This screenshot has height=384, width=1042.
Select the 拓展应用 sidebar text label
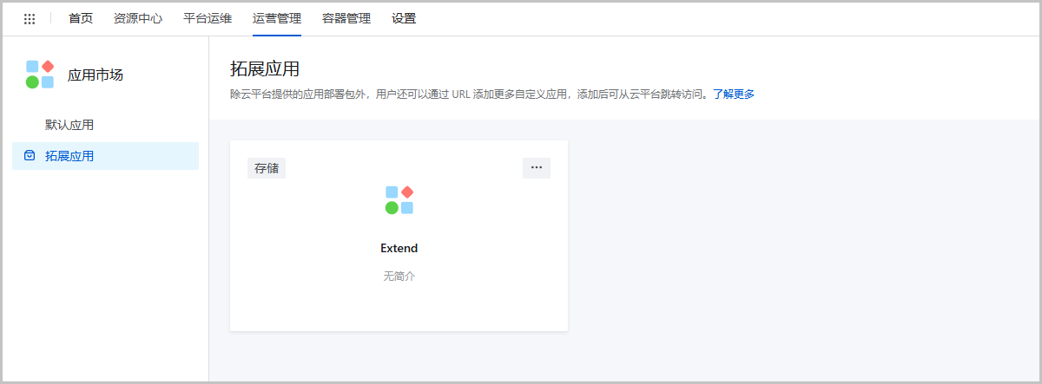coord(69,156)
